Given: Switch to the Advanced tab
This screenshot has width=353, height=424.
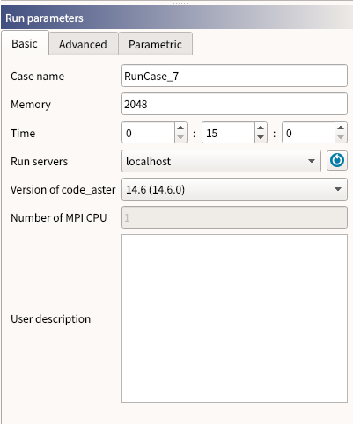Looking at the screenshot, I should (83, 44).
